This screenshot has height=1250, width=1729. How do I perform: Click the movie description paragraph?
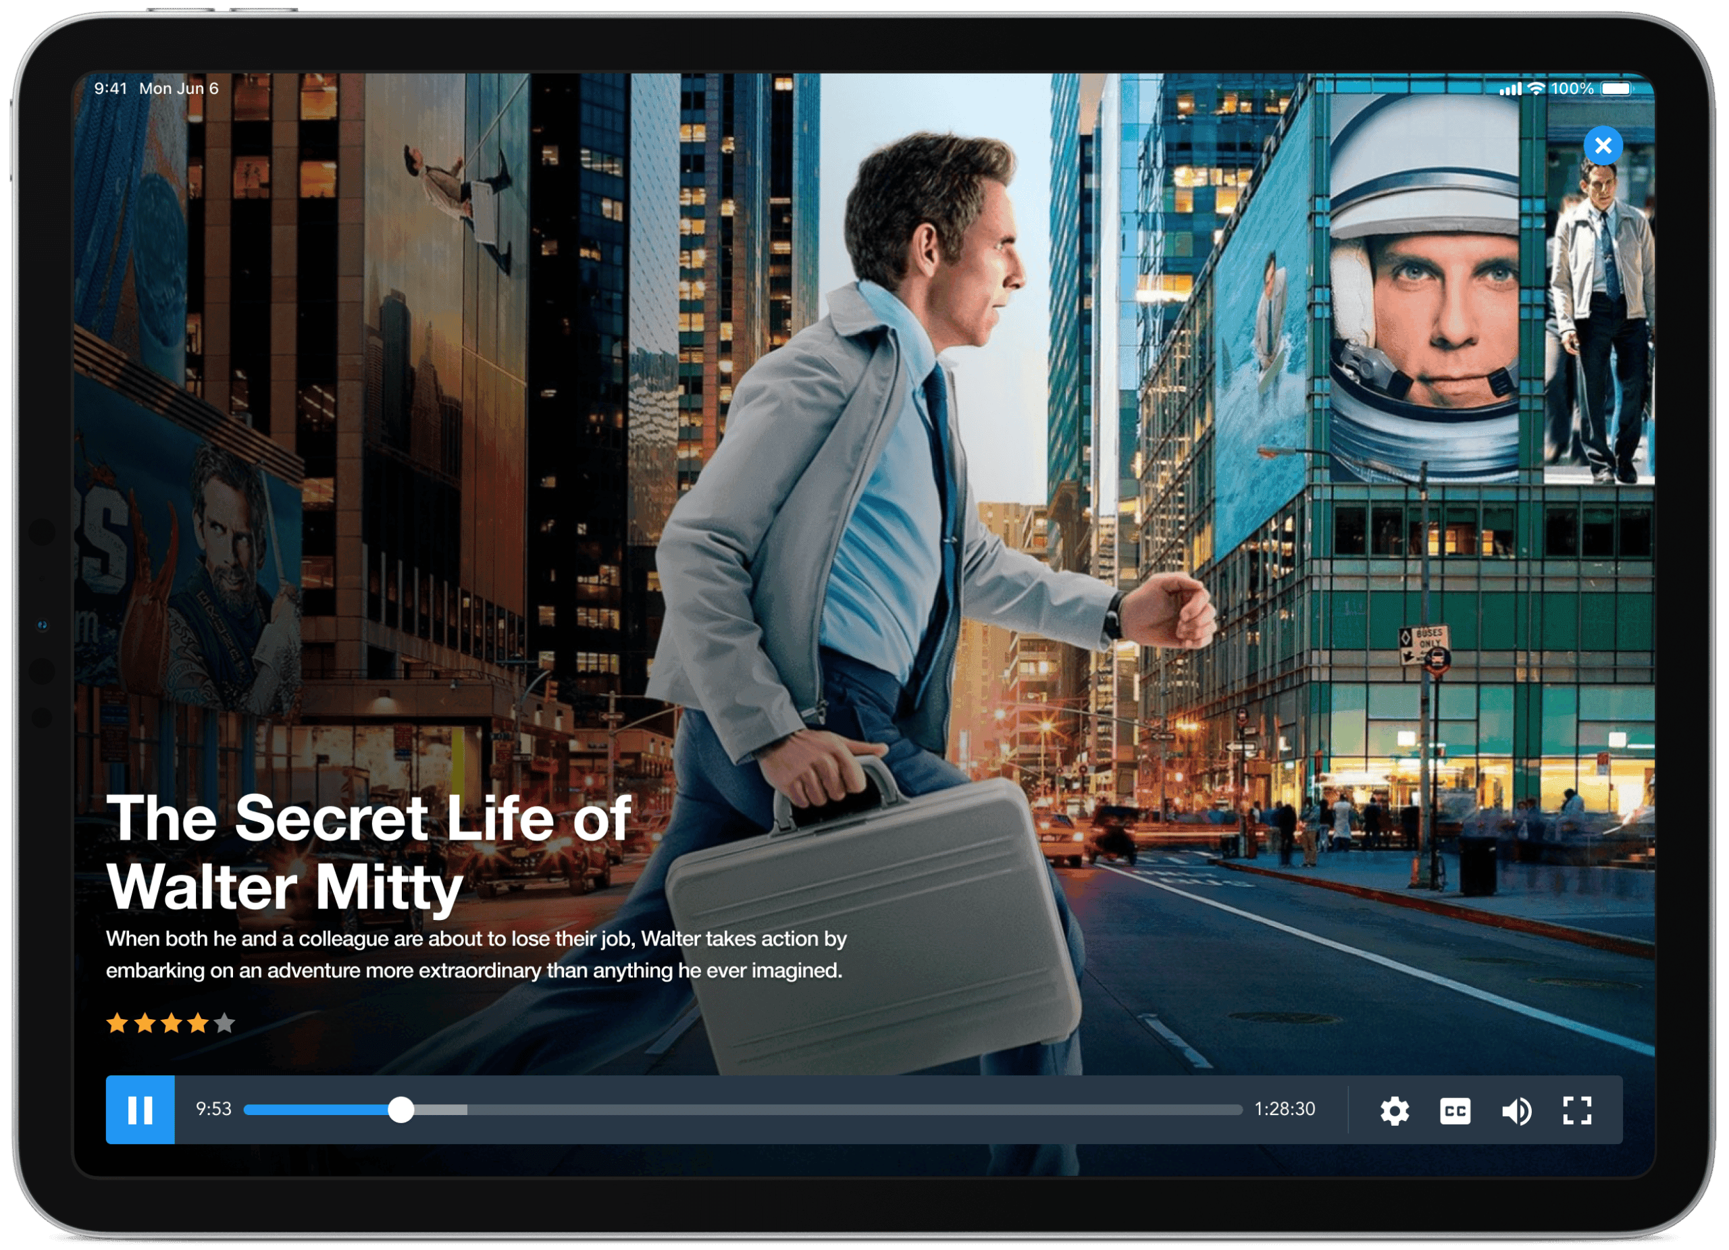point(476,954)
